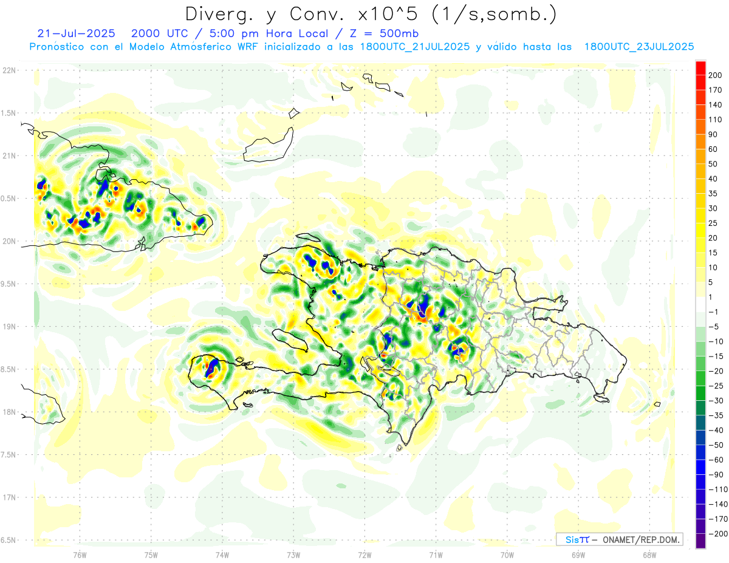Click the white swatch between 1 and -1

click(x=700, y=304)
